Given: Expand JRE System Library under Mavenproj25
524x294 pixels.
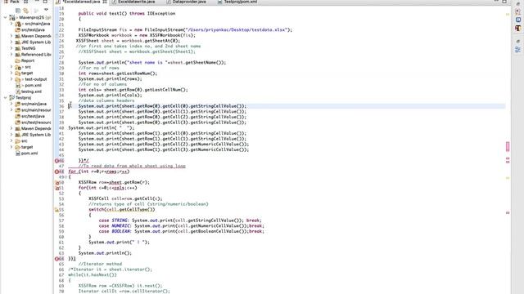Looking at the screenshot, I should (11, 42).
